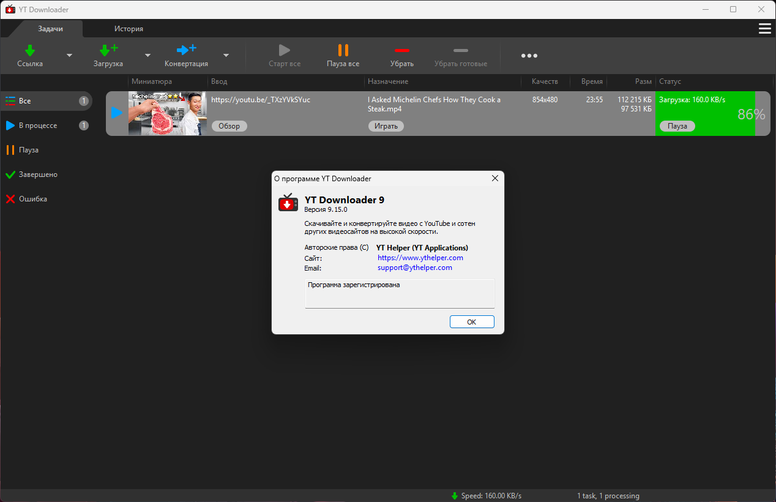Viewport: 776px width, 502px height.
Task: Expand the Загрузка dropdown arrow
Action: (147, 55)
